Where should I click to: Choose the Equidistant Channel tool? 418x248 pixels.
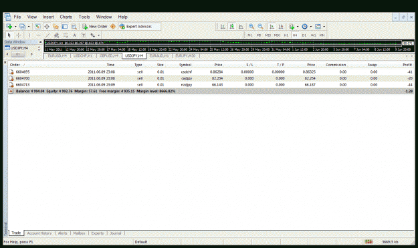coord(57,35)
